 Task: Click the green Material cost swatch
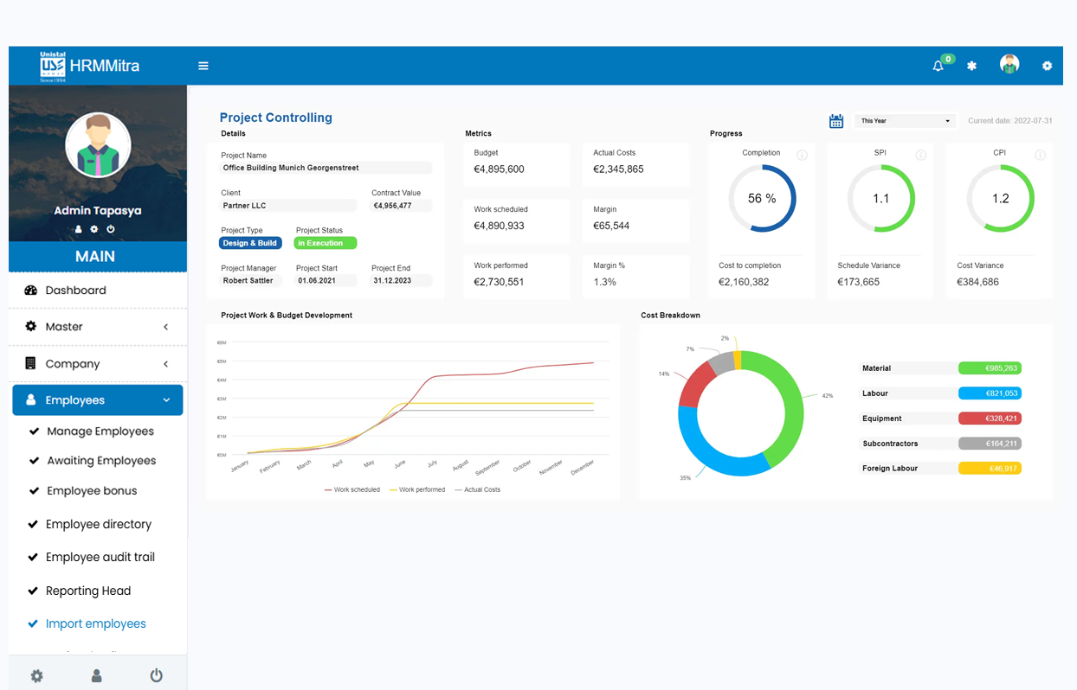990,368
